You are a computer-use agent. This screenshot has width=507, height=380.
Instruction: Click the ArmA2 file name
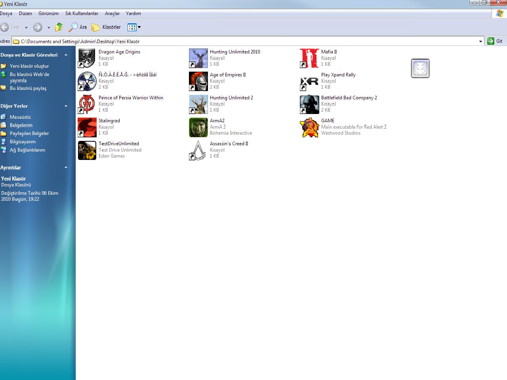[x=217, y=121]
